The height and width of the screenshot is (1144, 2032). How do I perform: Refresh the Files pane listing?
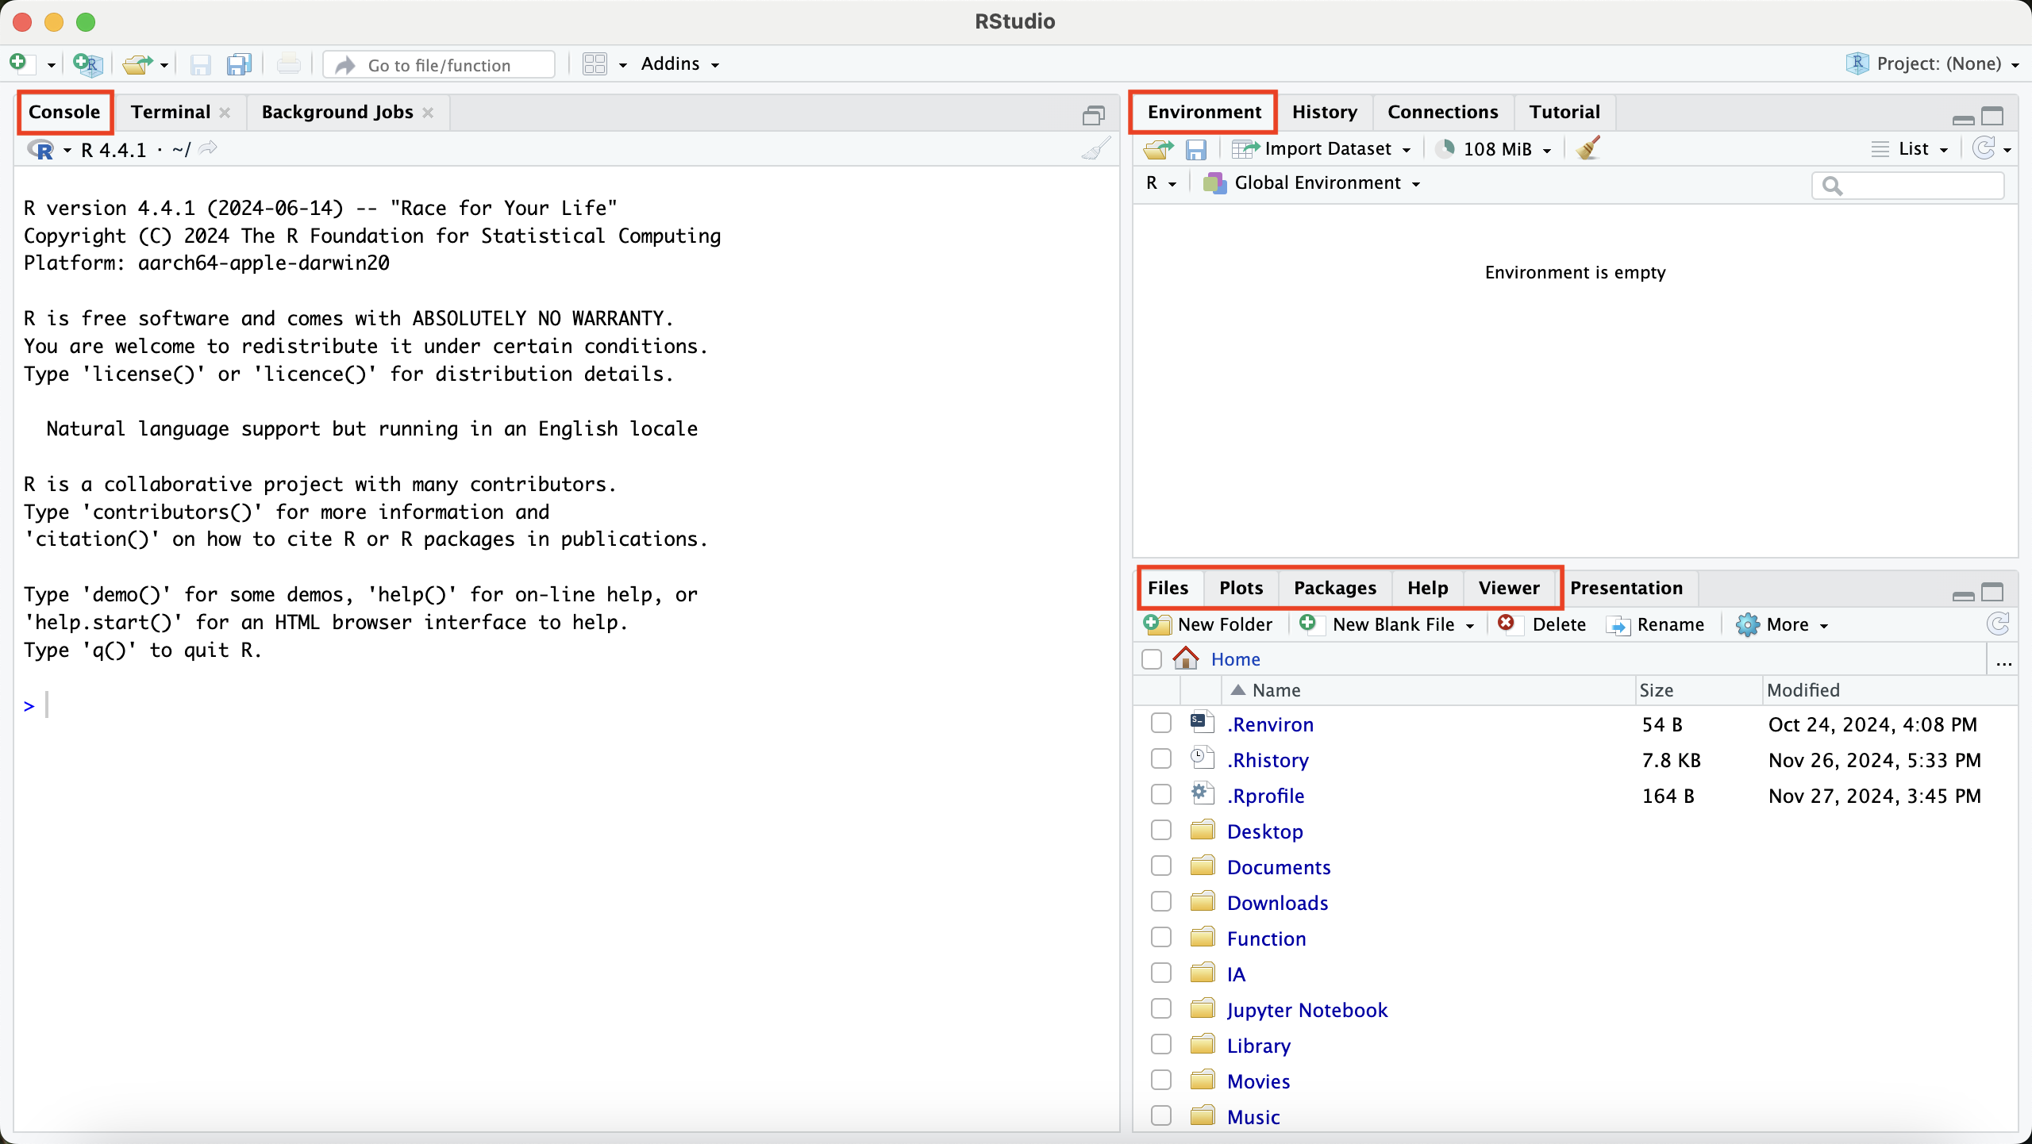pos(1998,624)
